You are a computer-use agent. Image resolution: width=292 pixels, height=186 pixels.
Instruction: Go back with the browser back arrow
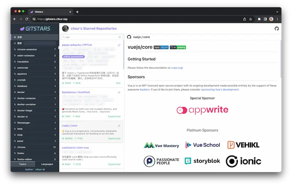15,19
